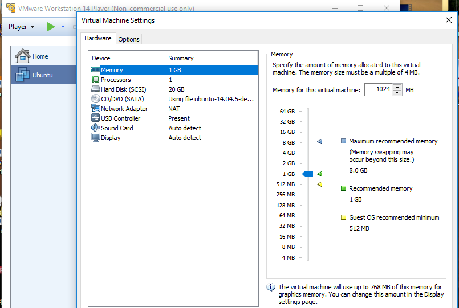The image size is (459, 308).
Task: Click the Processors icon in device list
Action: pyautogui.click(x=96, y=80)
